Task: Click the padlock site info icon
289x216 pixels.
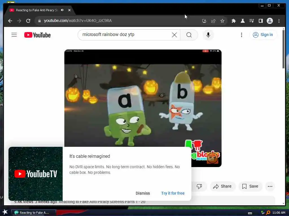Action: pyautogui.click(x=39, y=21)
